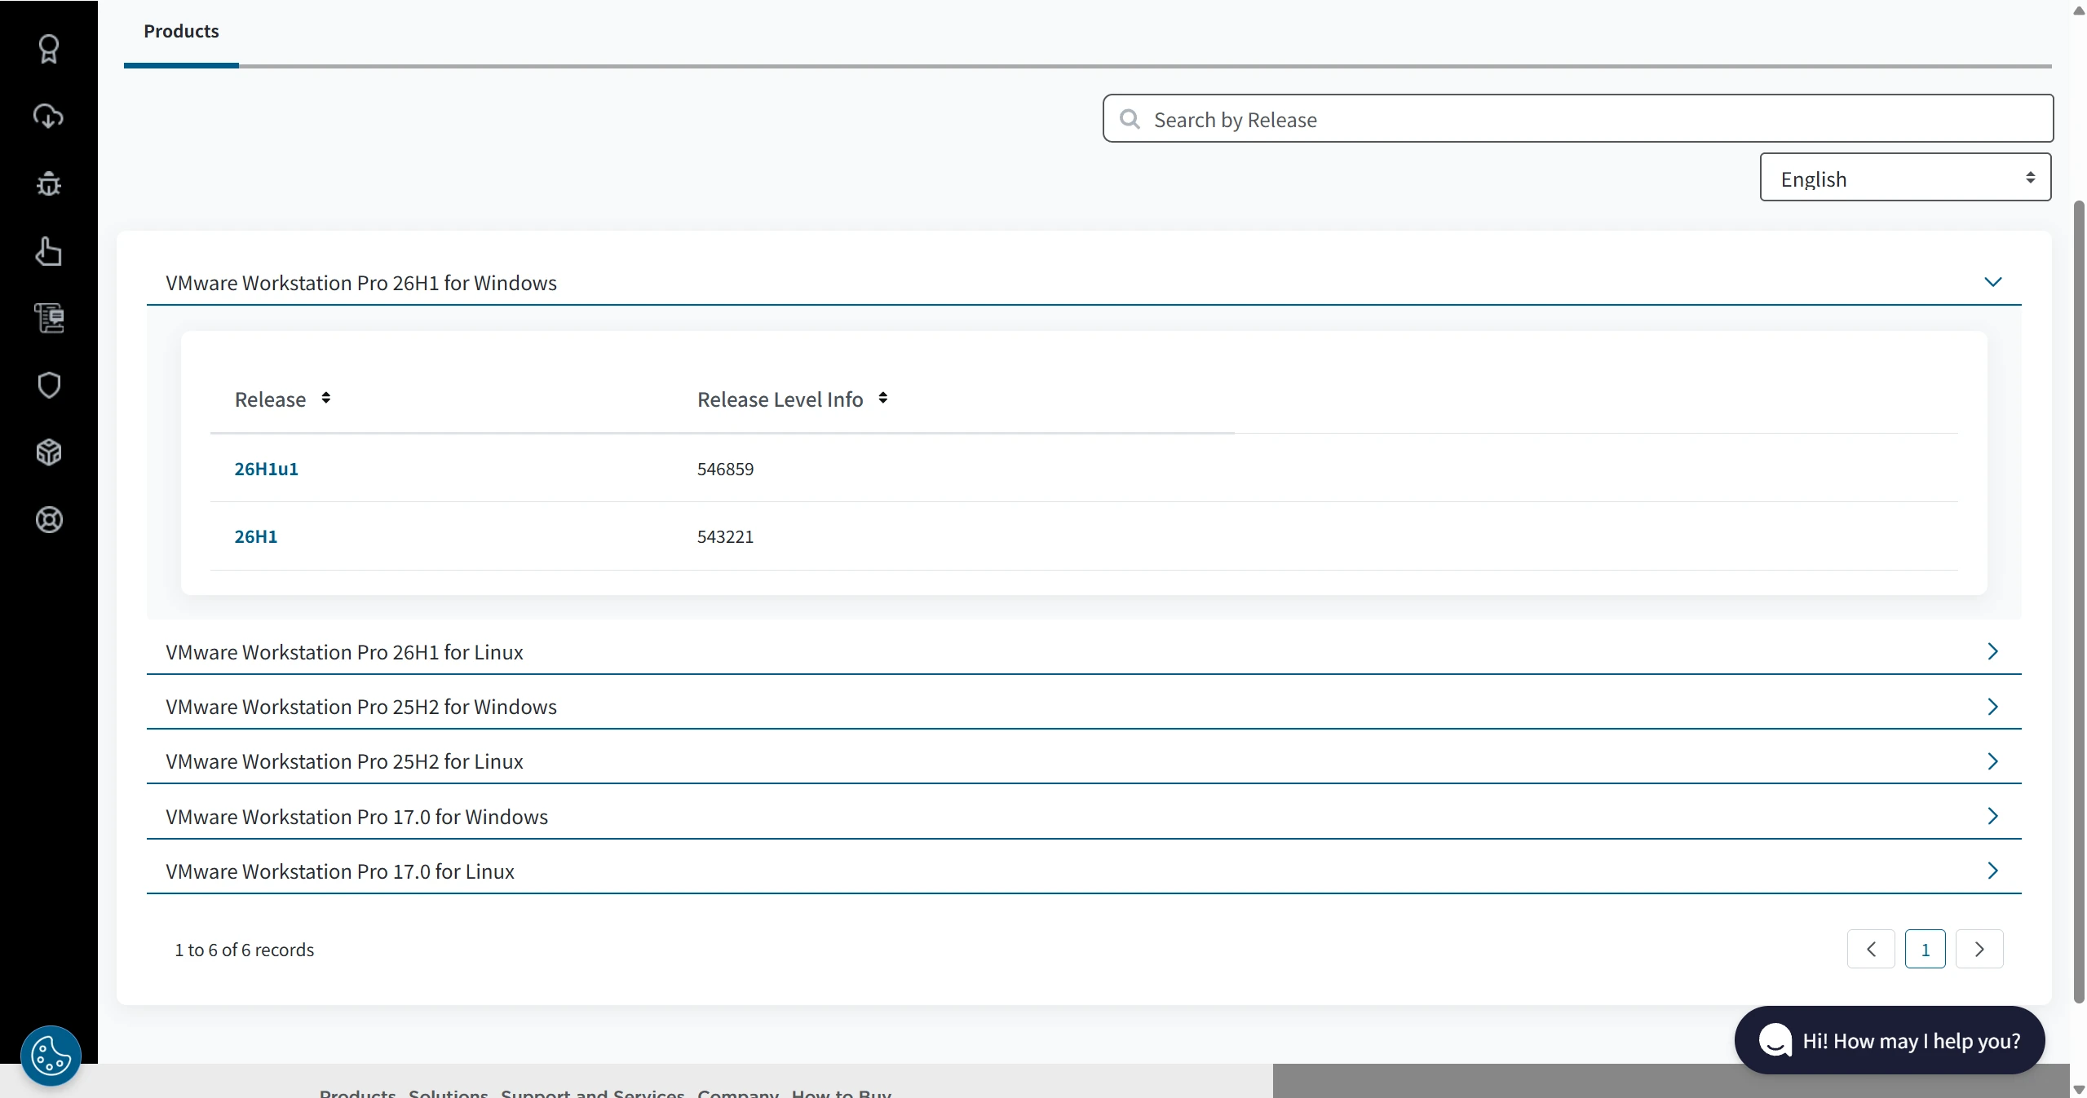The height and width of the screenshot is (1098, 2087).
Task: Select page 1 in pagination
Action: [1925, 949]
